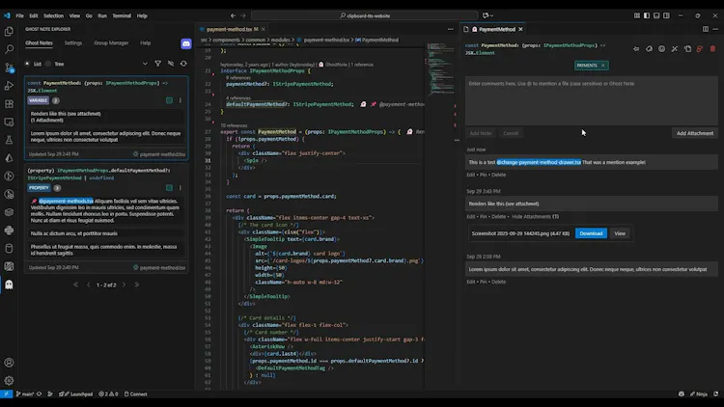Open the Search view in activity bar
The height and width of the screenshot is (407, 724).
coord(9,49)
